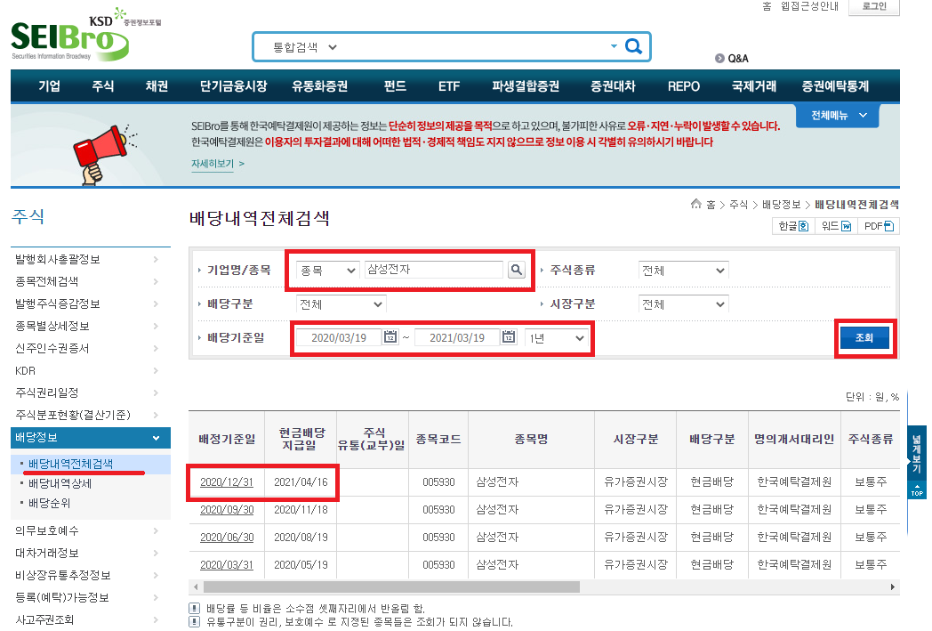The height and width of the screenshot is (631, 932).
Task: Select 배당순위 in sidebar
Action: coord(49,503)
